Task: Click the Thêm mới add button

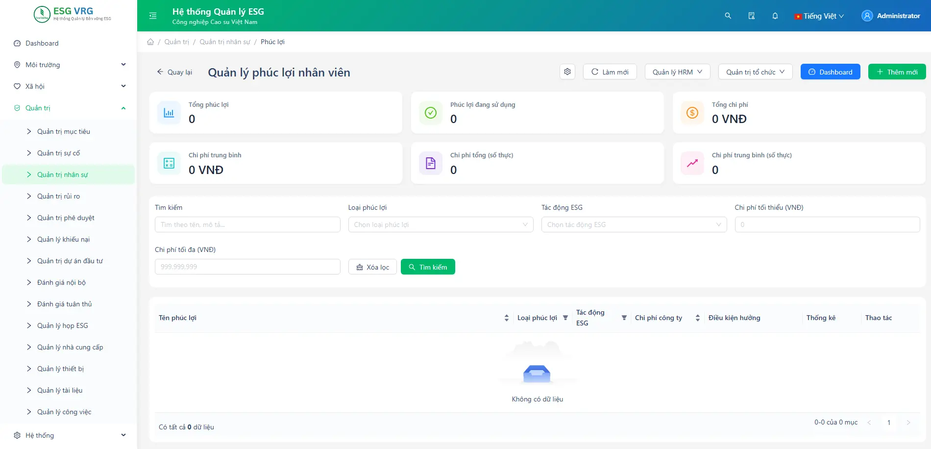Action: [x=897, y=72]
